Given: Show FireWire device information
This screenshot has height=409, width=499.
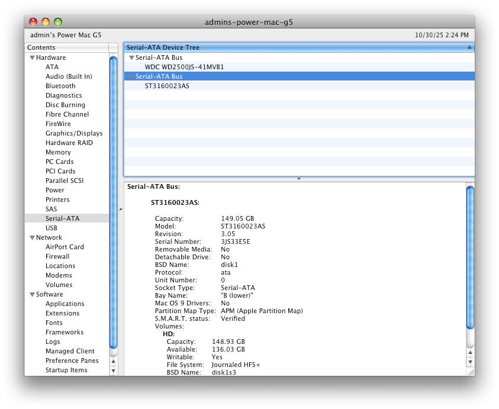Looking at the screenshot, I should pyautogui.click(x=58, y=124).
